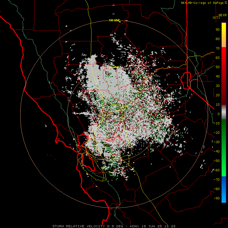Click the -80 value on the velocity scale
The height and width of the screenshot is (228, 228).
[217, 189]
